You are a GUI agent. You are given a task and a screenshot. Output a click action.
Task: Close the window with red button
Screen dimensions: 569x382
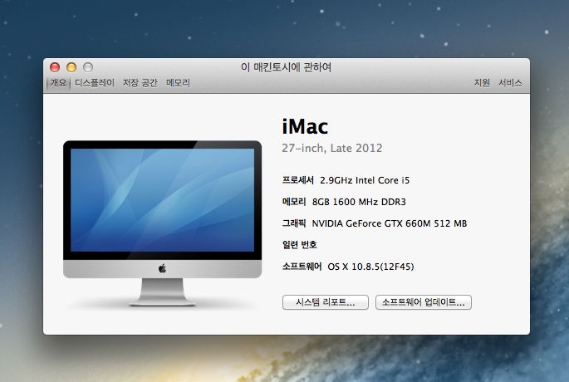point(55,67)
